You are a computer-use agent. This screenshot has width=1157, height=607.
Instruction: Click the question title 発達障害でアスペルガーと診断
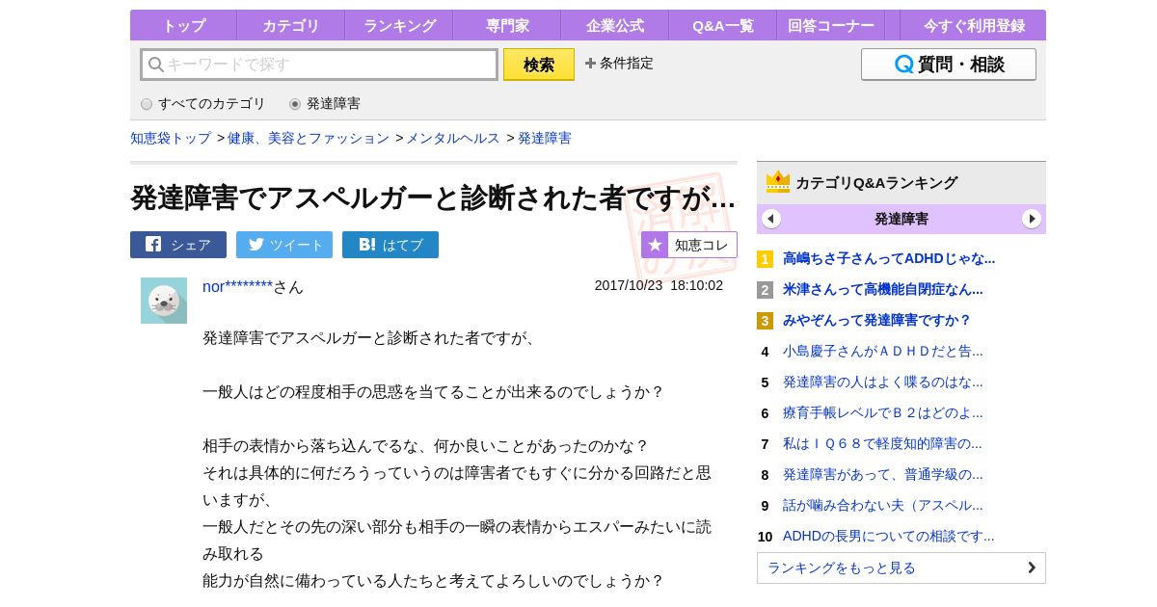433,197
